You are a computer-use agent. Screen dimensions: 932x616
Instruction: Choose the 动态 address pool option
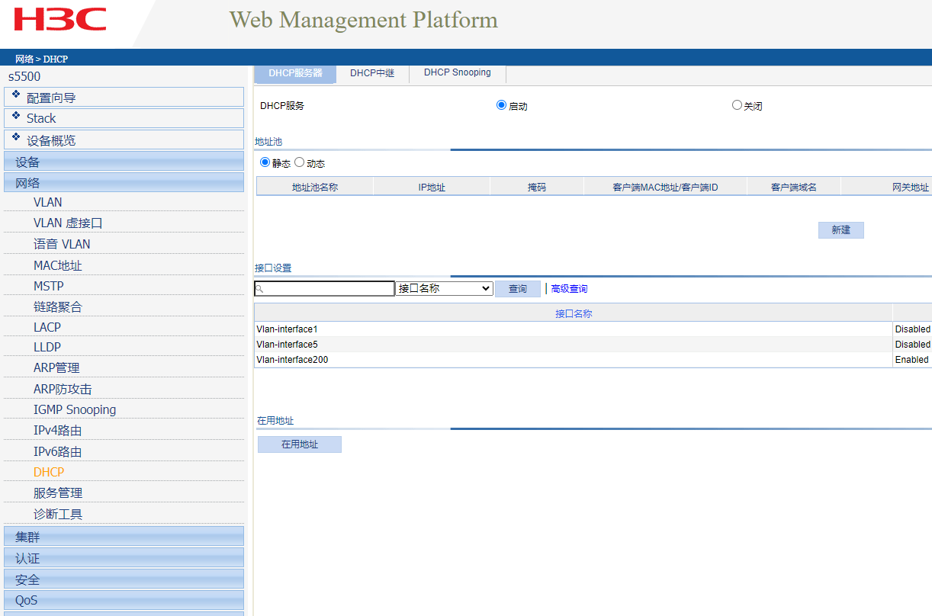pos(299,162)
